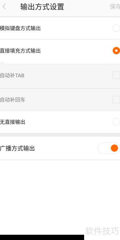This screenshot has width=120, height=240.
Task: Click the 自动补回车 option text
Action: click(x=12, y=100)
